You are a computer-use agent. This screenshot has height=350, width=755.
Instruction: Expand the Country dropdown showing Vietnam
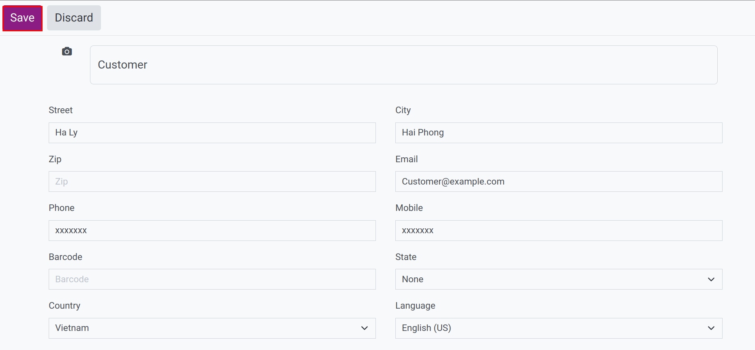212,328
